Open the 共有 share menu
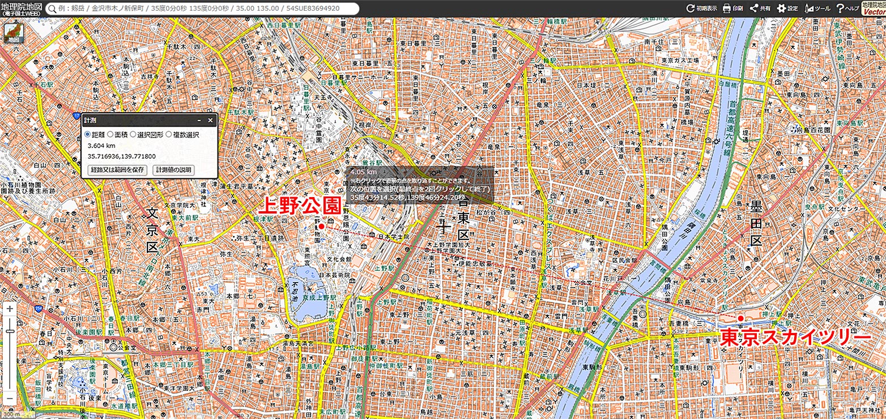 point(760,8)
